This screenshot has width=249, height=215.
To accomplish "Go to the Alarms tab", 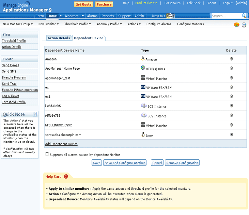I will click(x=92, y=16).
